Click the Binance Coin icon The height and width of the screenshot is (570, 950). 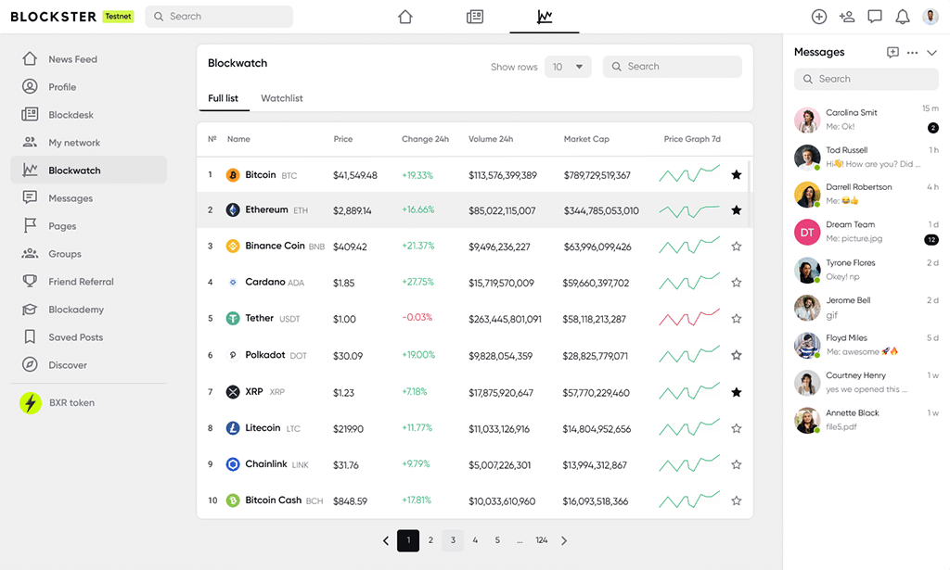(233, 247)
